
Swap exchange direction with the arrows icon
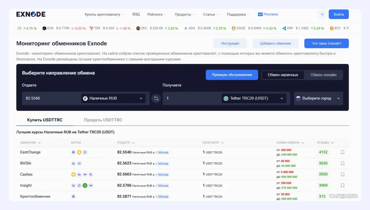click(156, 98)
